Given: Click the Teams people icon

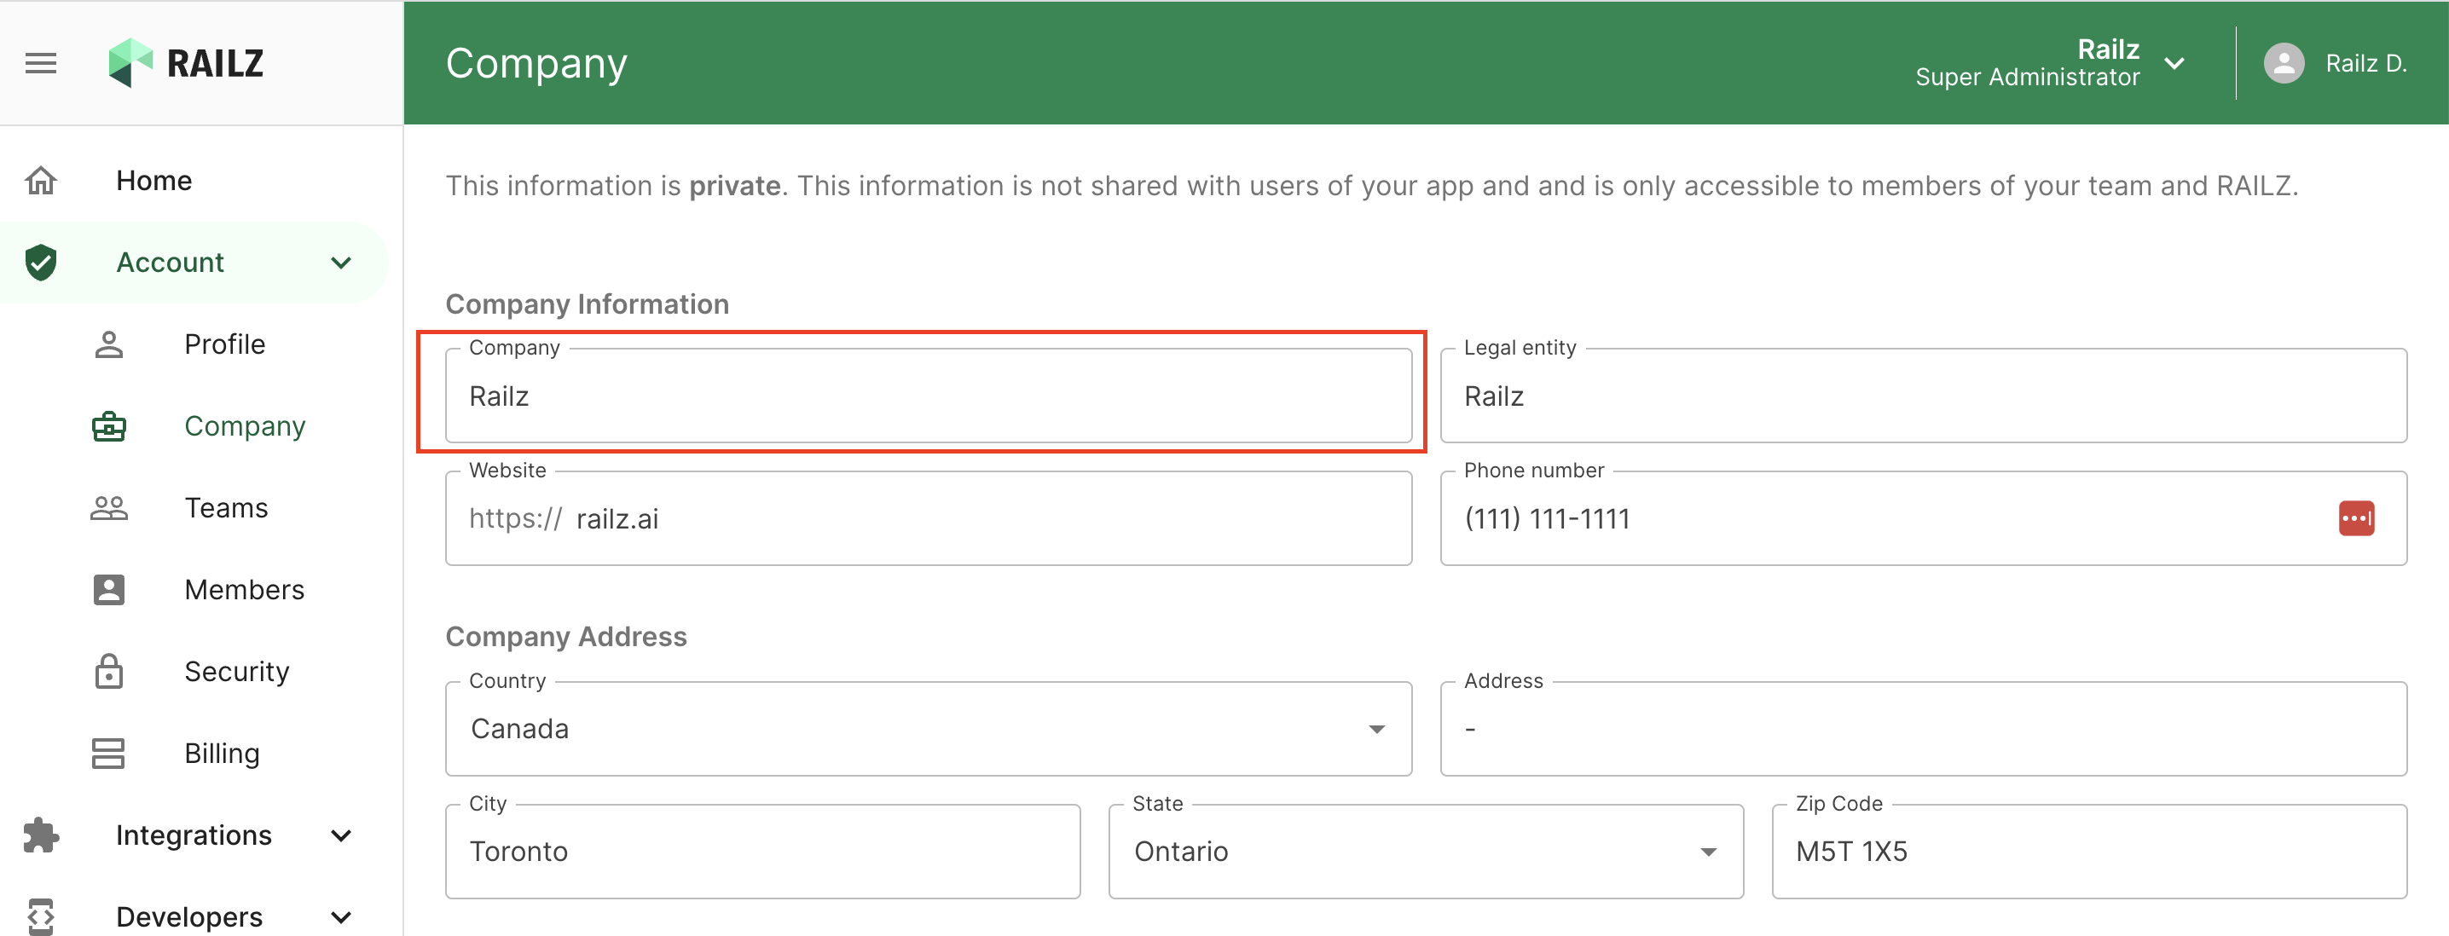Looking at the screenshot, I should click(x=109, y=508).
